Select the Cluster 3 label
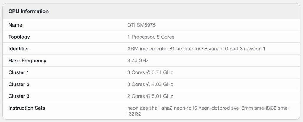 point(19,96)
